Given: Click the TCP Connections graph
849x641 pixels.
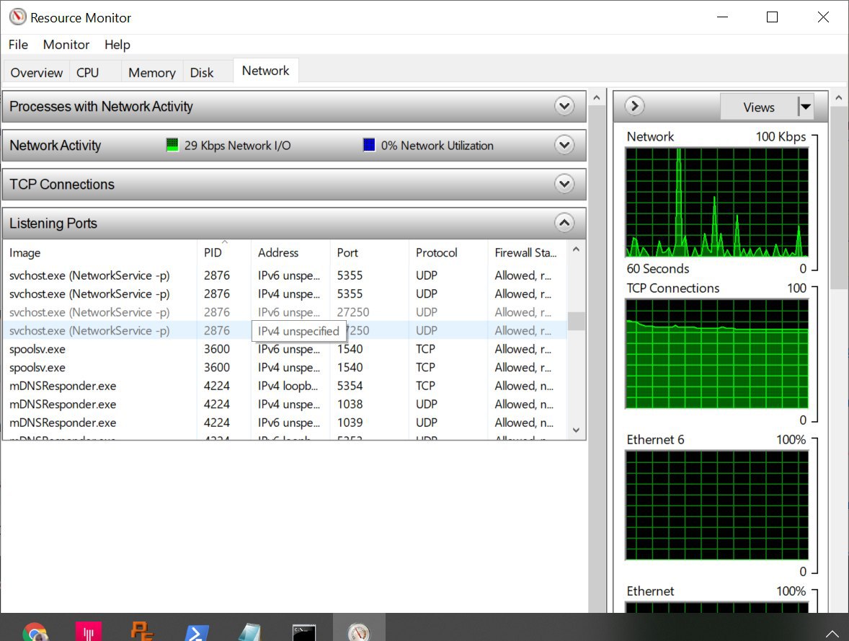Looking at the screenshot, I should pos(716,354).
